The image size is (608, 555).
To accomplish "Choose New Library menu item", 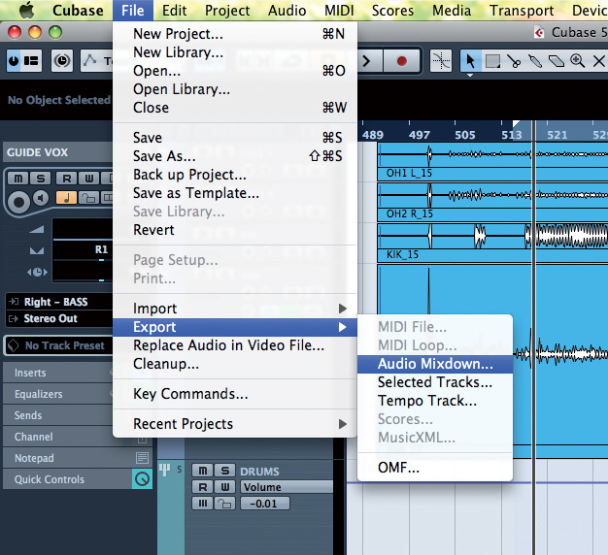I will 235,52.
